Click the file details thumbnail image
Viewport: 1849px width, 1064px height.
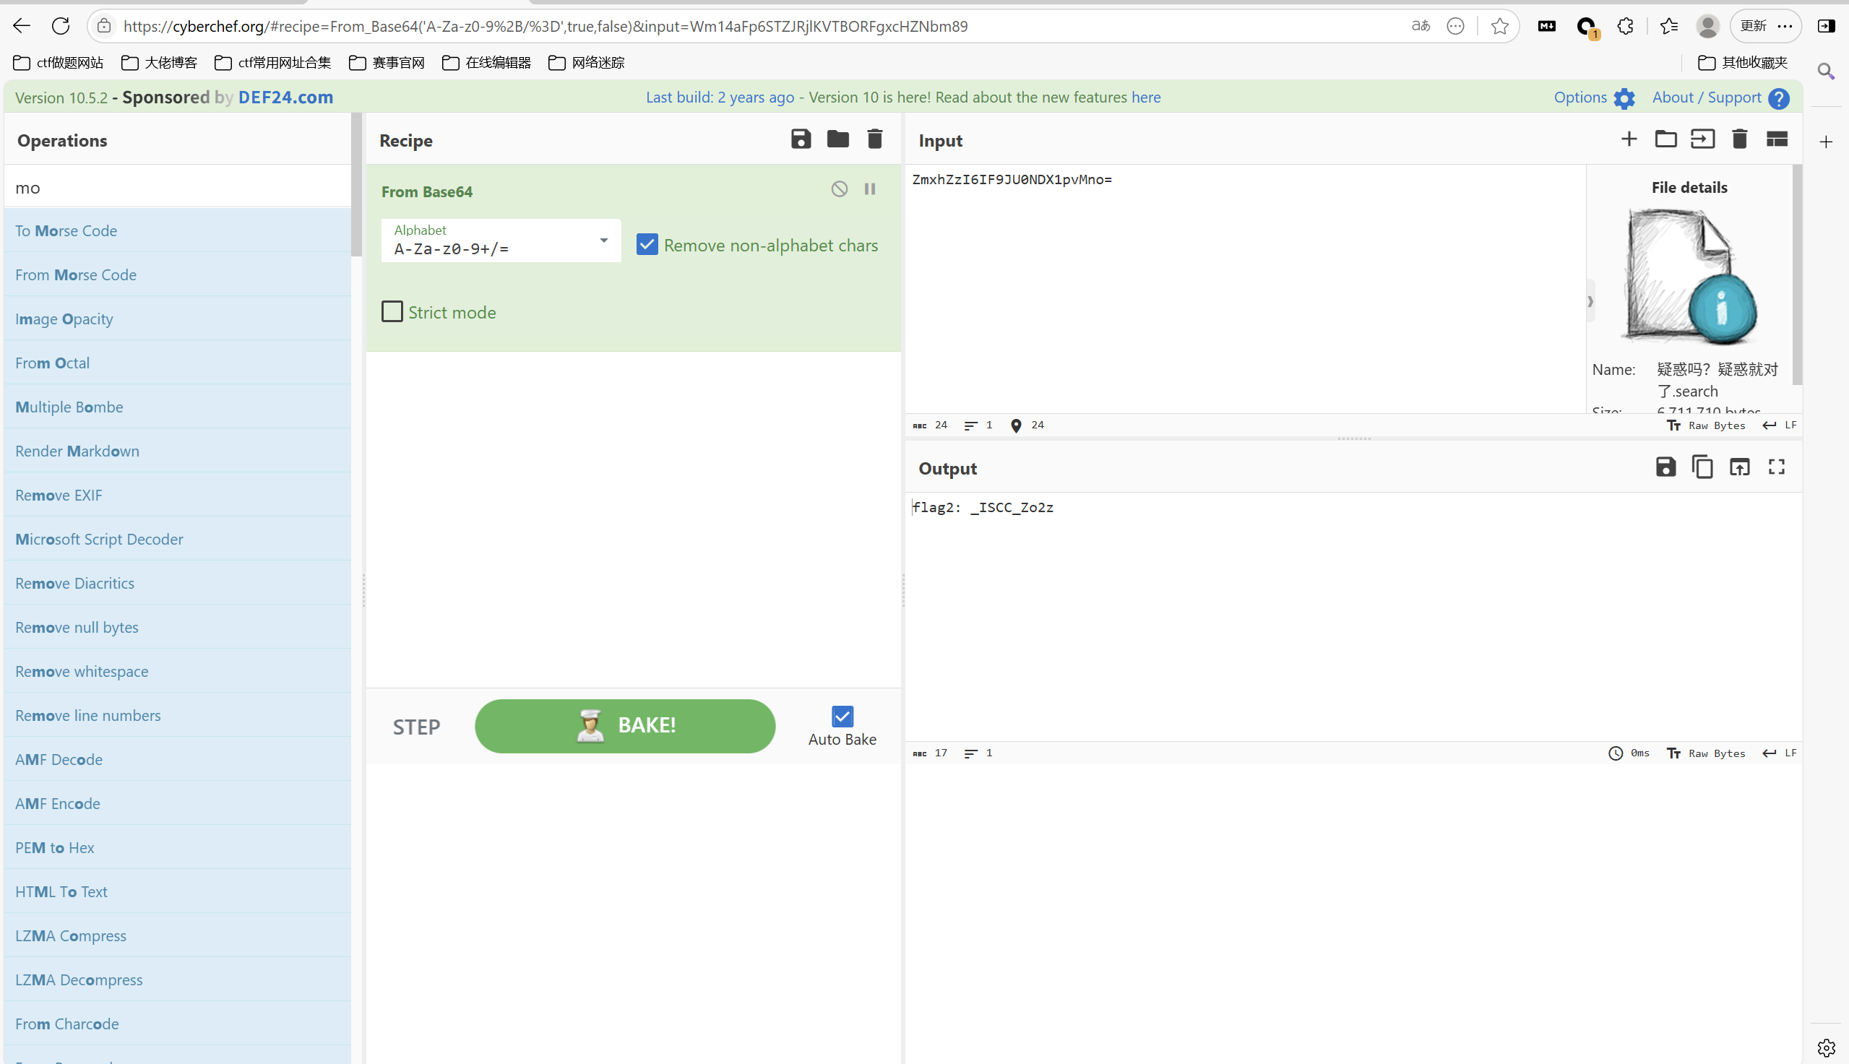coord(1689,276)
